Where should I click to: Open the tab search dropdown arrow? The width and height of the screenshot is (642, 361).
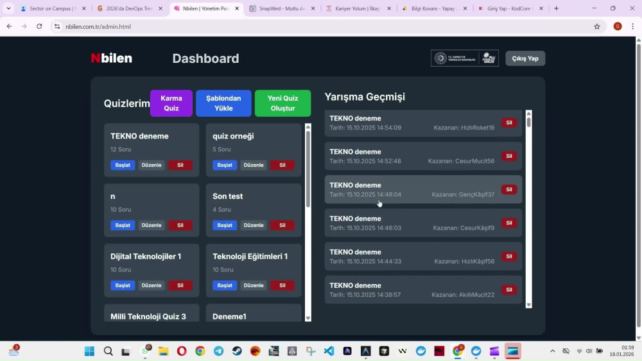(x=8, y=8)
